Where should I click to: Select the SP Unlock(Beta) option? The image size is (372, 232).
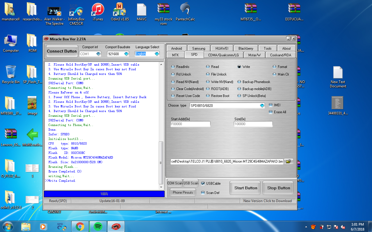point(252,96)
